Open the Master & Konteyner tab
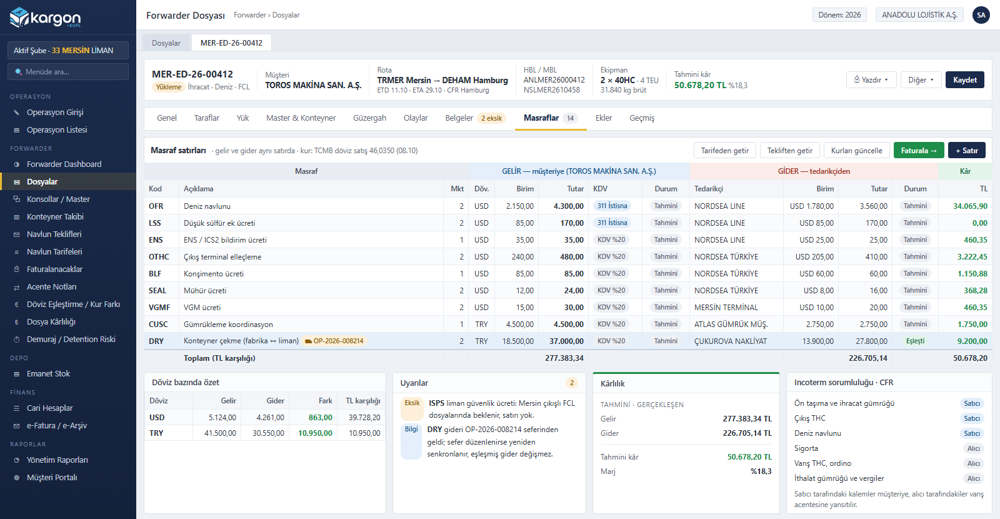 pyautogui.click(x=301, y=118)
